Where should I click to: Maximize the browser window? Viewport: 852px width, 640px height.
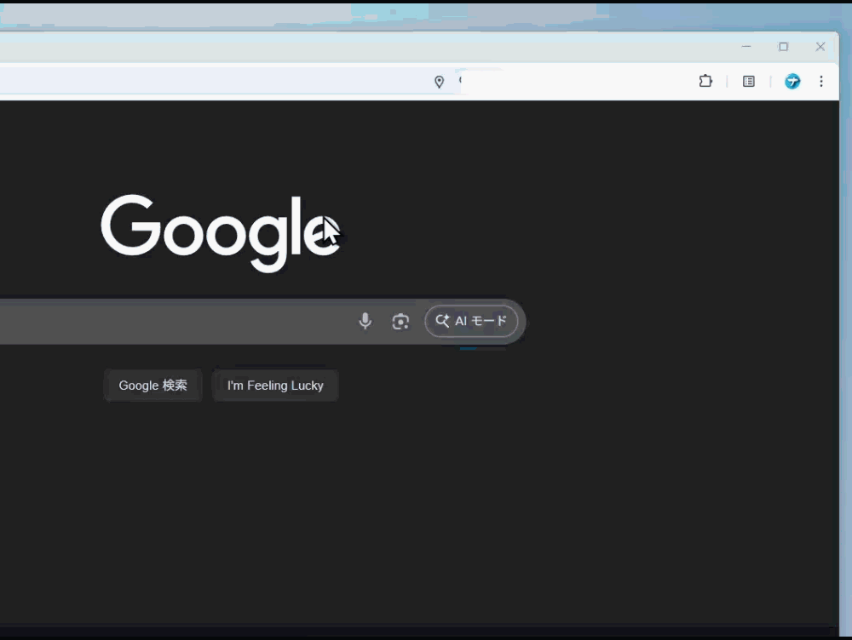(783, 47)
